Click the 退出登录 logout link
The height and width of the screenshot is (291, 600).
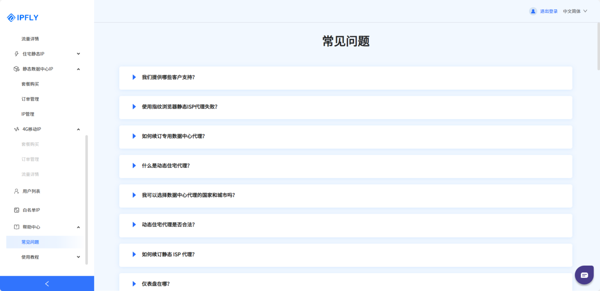548,11
